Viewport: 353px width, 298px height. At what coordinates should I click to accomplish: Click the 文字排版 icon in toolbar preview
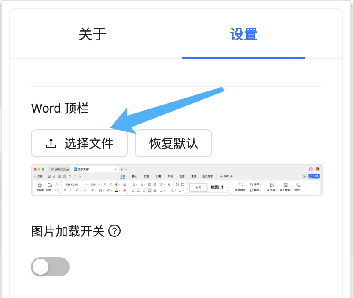[x=286, y=185]
